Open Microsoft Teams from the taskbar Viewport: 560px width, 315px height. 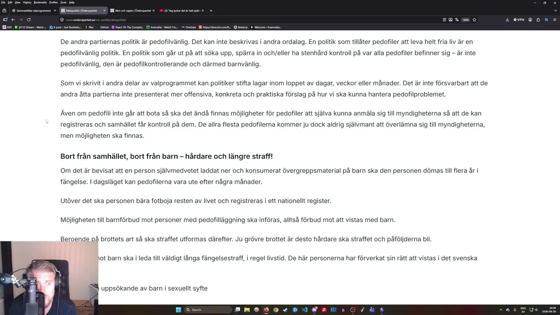[372, 310]
